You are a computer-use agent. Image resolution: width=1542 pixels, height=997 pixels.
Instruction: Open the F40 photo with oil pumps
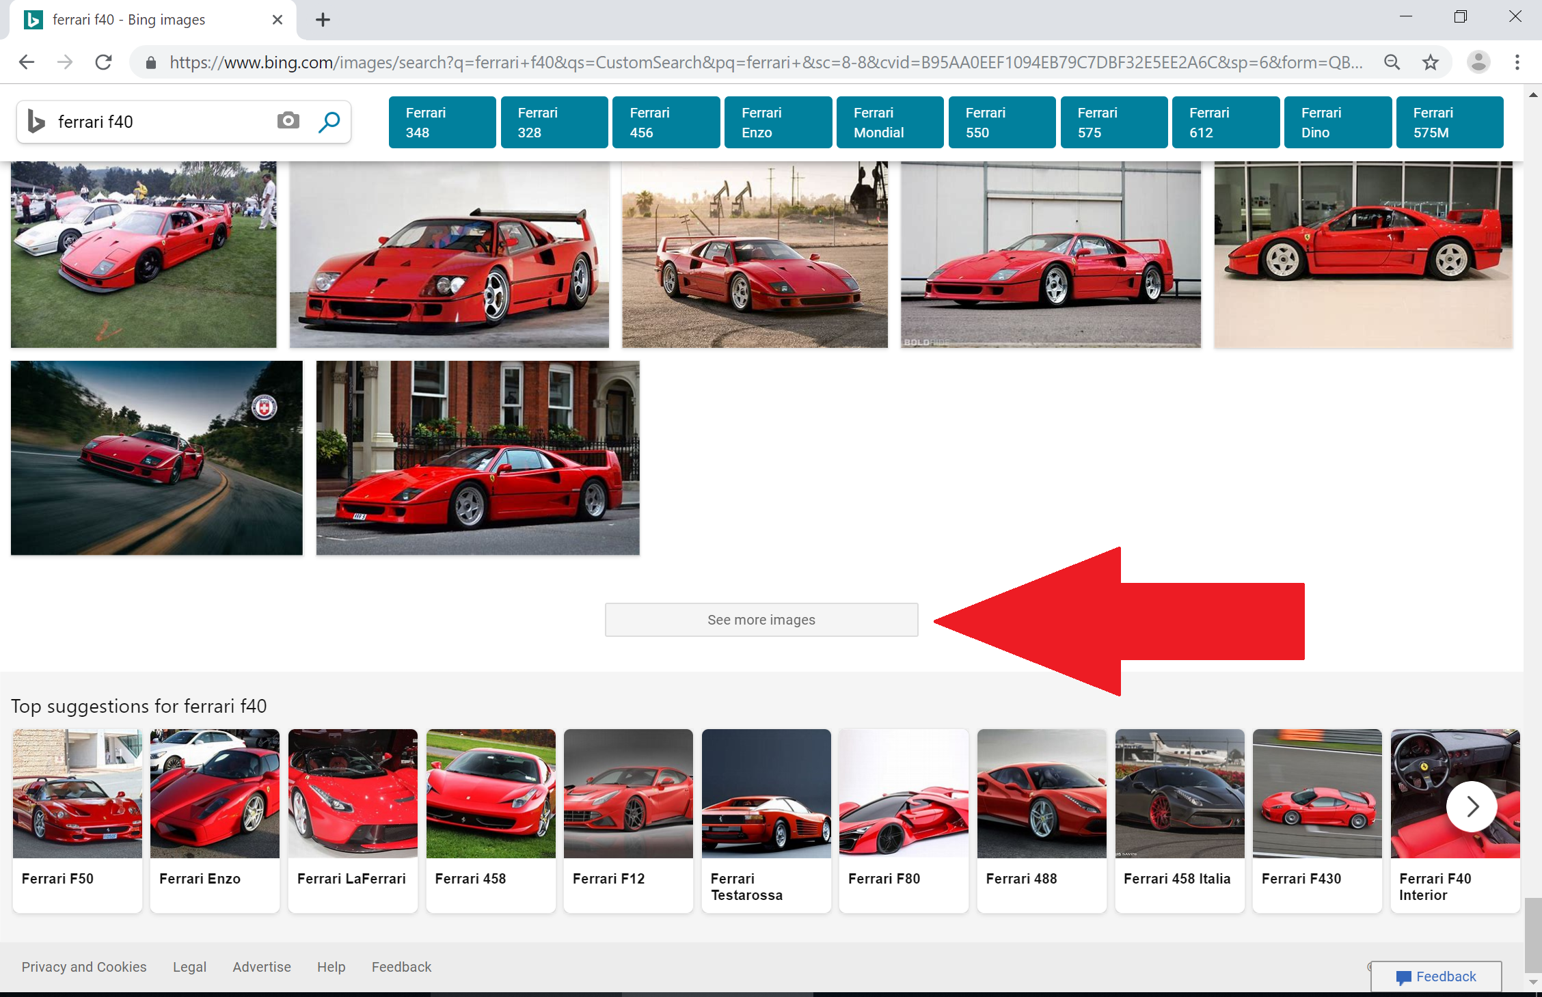[x=755, y=254]
